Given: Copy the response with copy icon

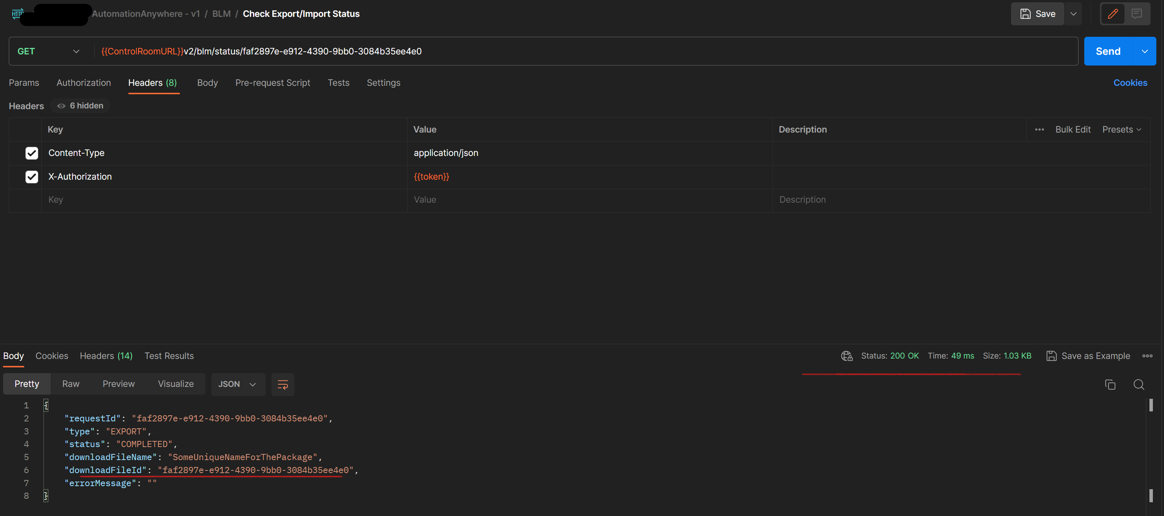Looking at the screenshot, I should pyautogui.click(x=1110, y=384).
